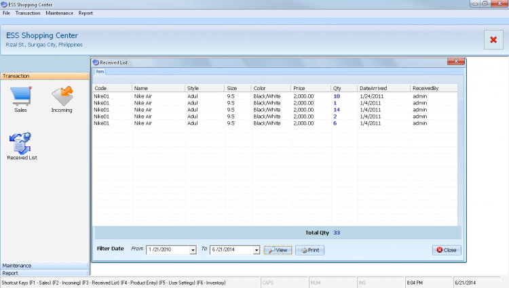
Task: Sort by the Color column header
Action: click(271, 88)
